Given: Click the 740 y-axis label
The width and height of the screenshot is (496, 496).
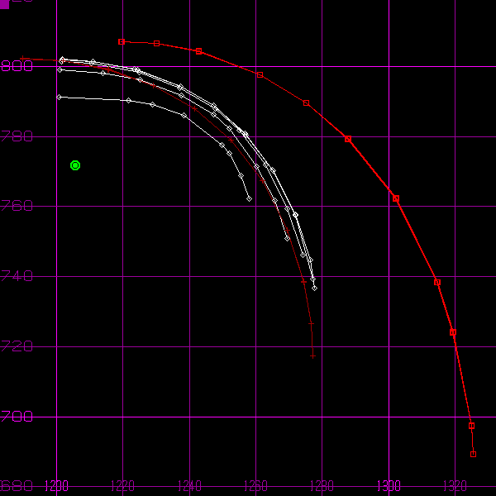Looking at the screenshot, I should click(17, 276).
